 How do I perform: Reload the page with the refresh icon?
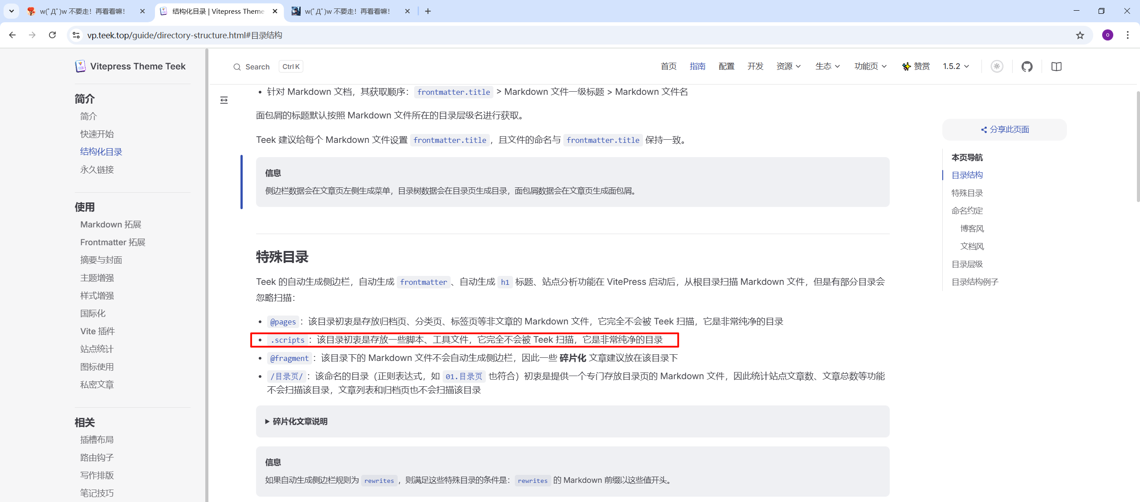coord(53,35)
